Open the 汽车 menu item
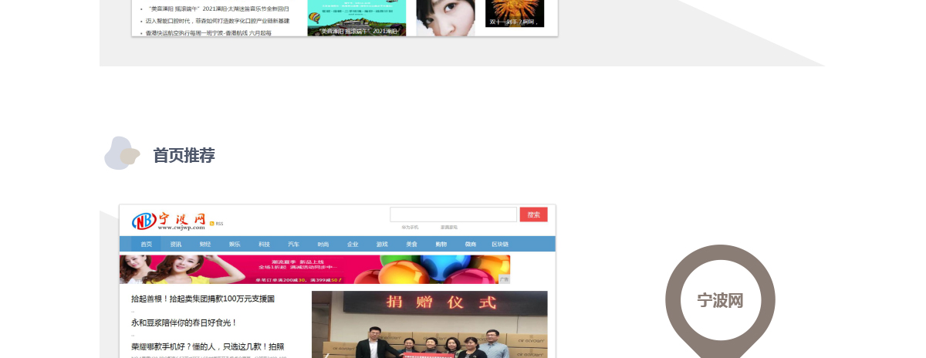 pyautogui.click(x=293, y=244)
